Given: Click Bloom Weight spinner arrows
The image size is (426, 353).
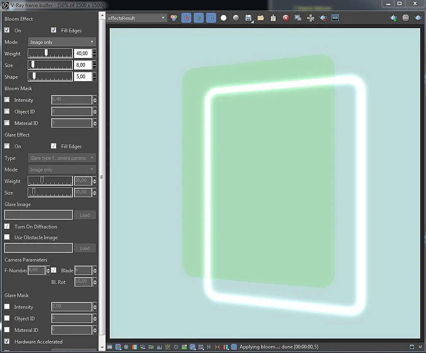Looking at the screenshot, I should click(x=94, y=53).
